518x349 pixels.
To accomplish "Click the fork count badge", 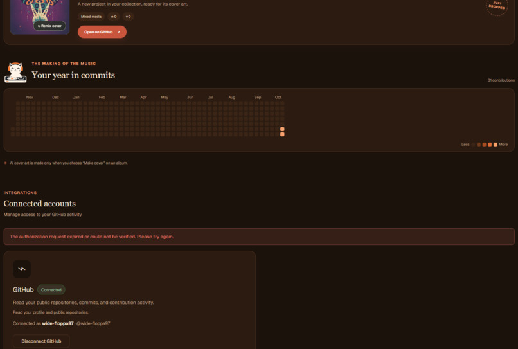I will (x=128, y=17).
